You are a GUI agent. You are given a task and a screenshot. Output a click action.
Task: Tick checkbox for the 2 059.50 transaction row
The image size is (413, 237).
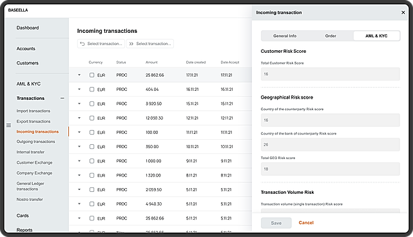click(x=91, y=189)
